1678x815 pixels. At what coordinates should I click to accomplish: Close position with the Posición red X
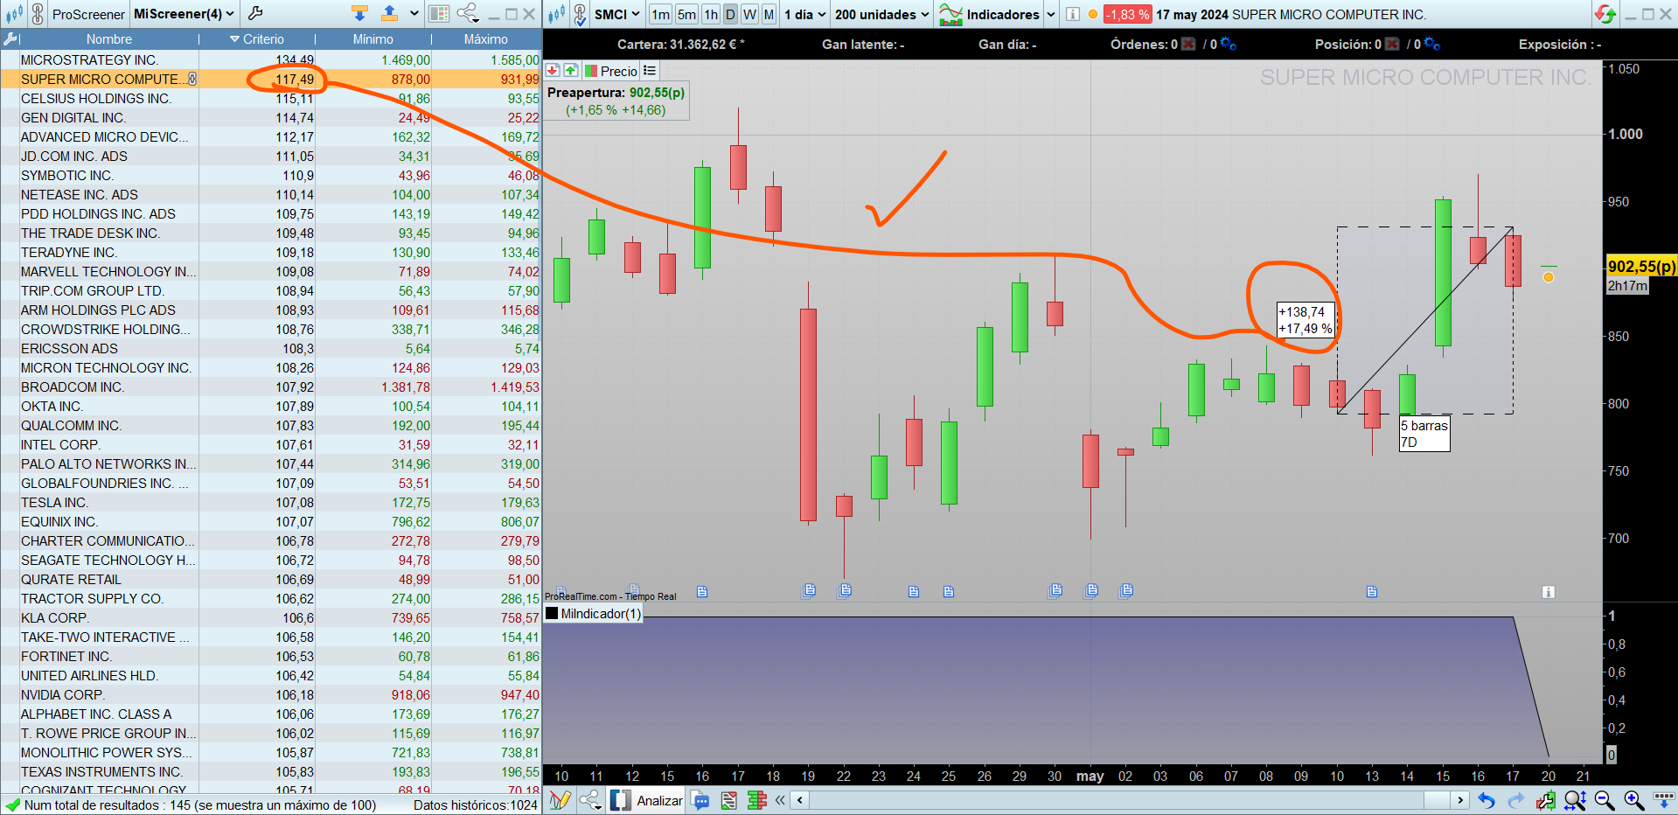[1392, 45]
